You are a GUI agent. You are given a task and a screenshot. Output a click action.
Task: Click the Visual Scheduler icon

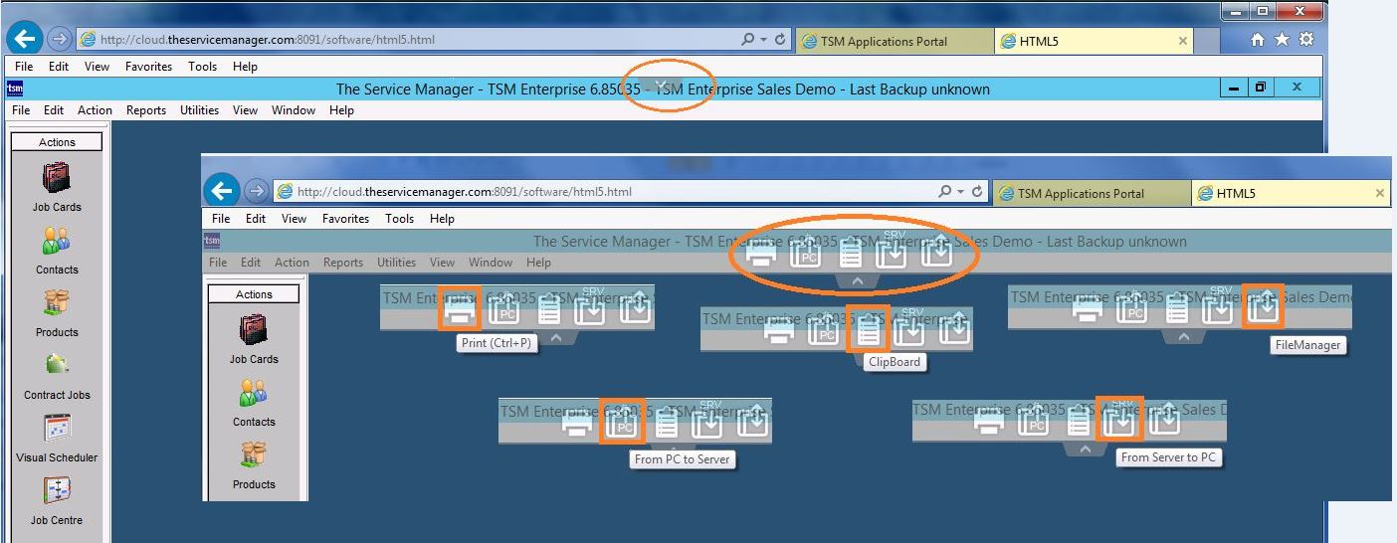[x=57, y=429]
